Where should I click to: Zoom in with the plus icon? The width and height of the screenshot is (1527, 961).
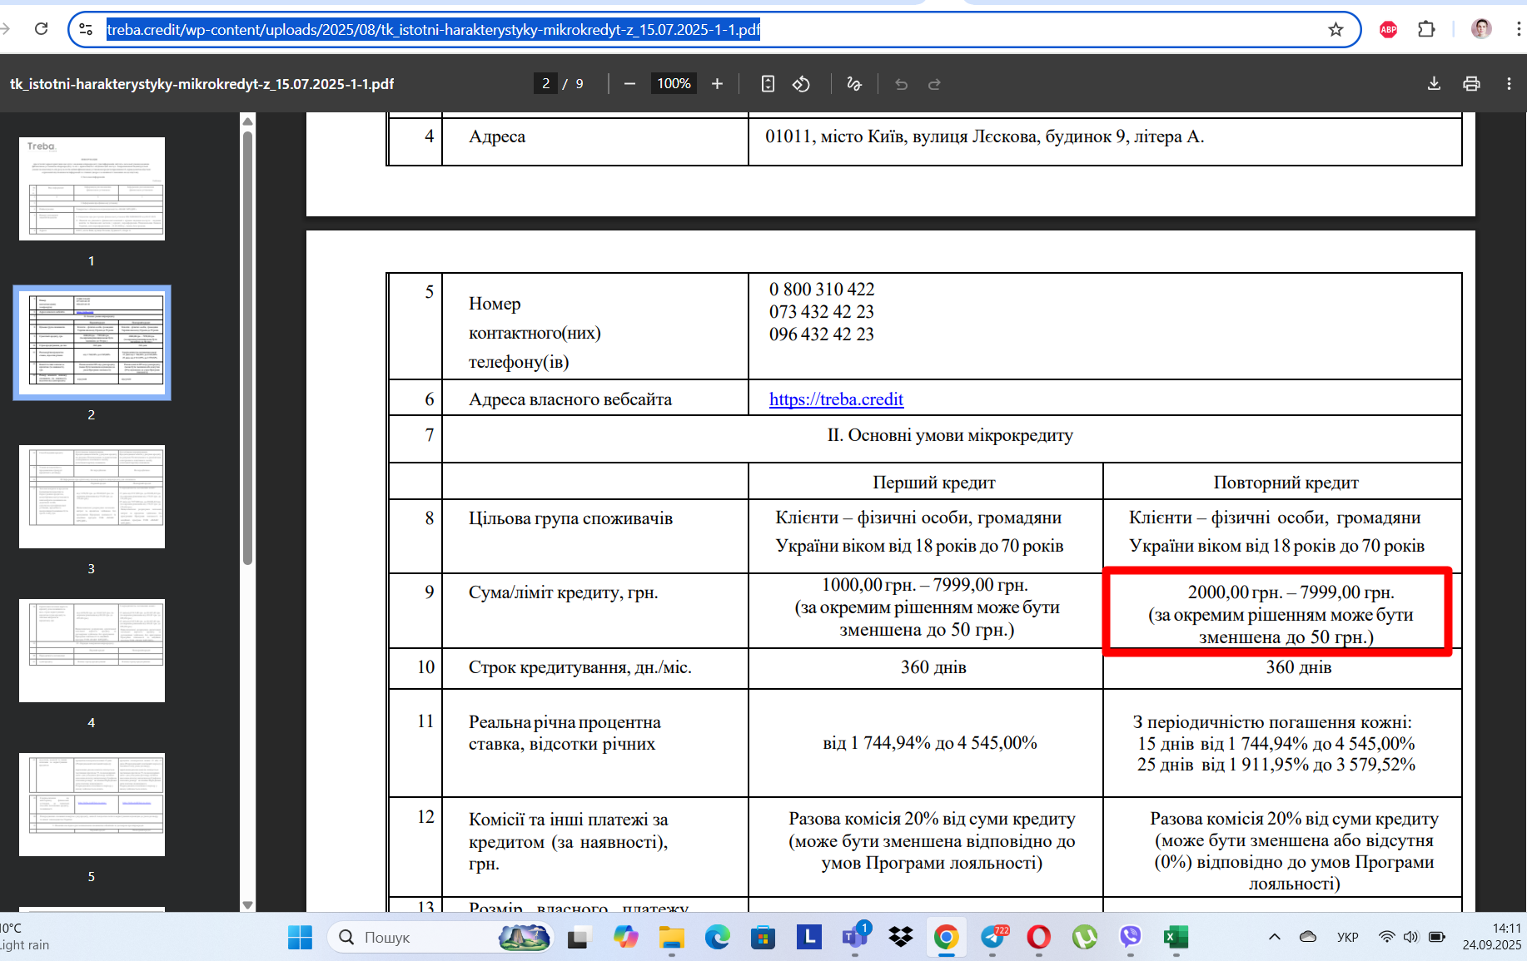717,83
